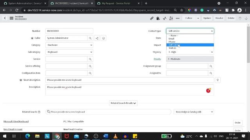
Task: Click into the Description text area
Action: [x=130, y=90]
